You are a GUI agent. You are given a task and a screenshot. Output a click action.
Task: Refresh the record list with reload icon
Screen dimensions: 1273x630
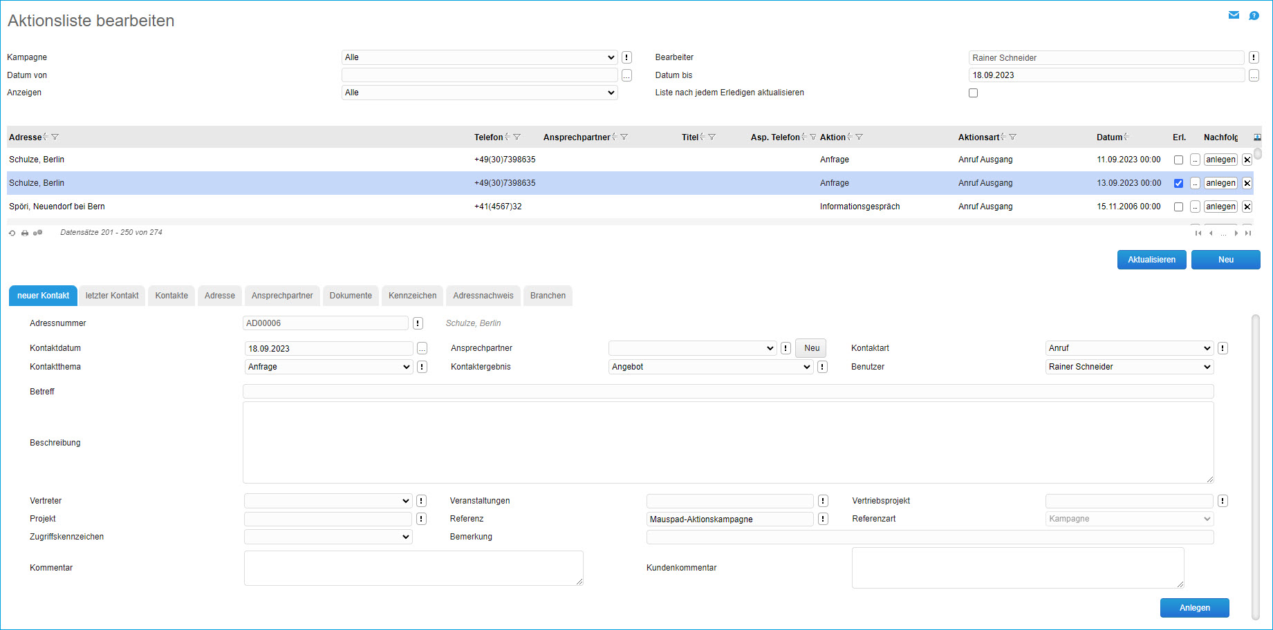12,233
